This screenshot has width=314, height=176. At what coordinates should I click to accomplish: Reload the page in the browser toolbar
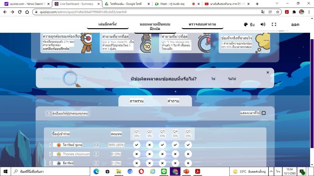(x=20, y=12)
